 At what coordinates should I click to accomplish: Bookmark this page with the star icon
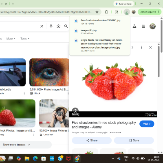97,12
